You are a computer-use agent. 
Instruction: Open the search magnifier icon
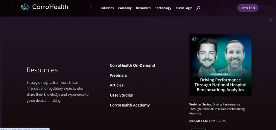pos(198,8)
